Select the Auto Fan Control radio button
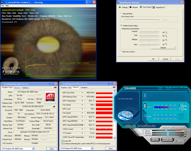The width and height of the screenshot is (191, 151). point(121,52)
